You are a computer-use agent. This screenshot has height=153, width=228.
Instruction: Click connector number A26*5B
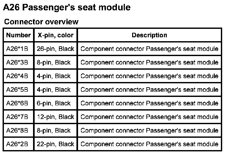pos(17,90)
